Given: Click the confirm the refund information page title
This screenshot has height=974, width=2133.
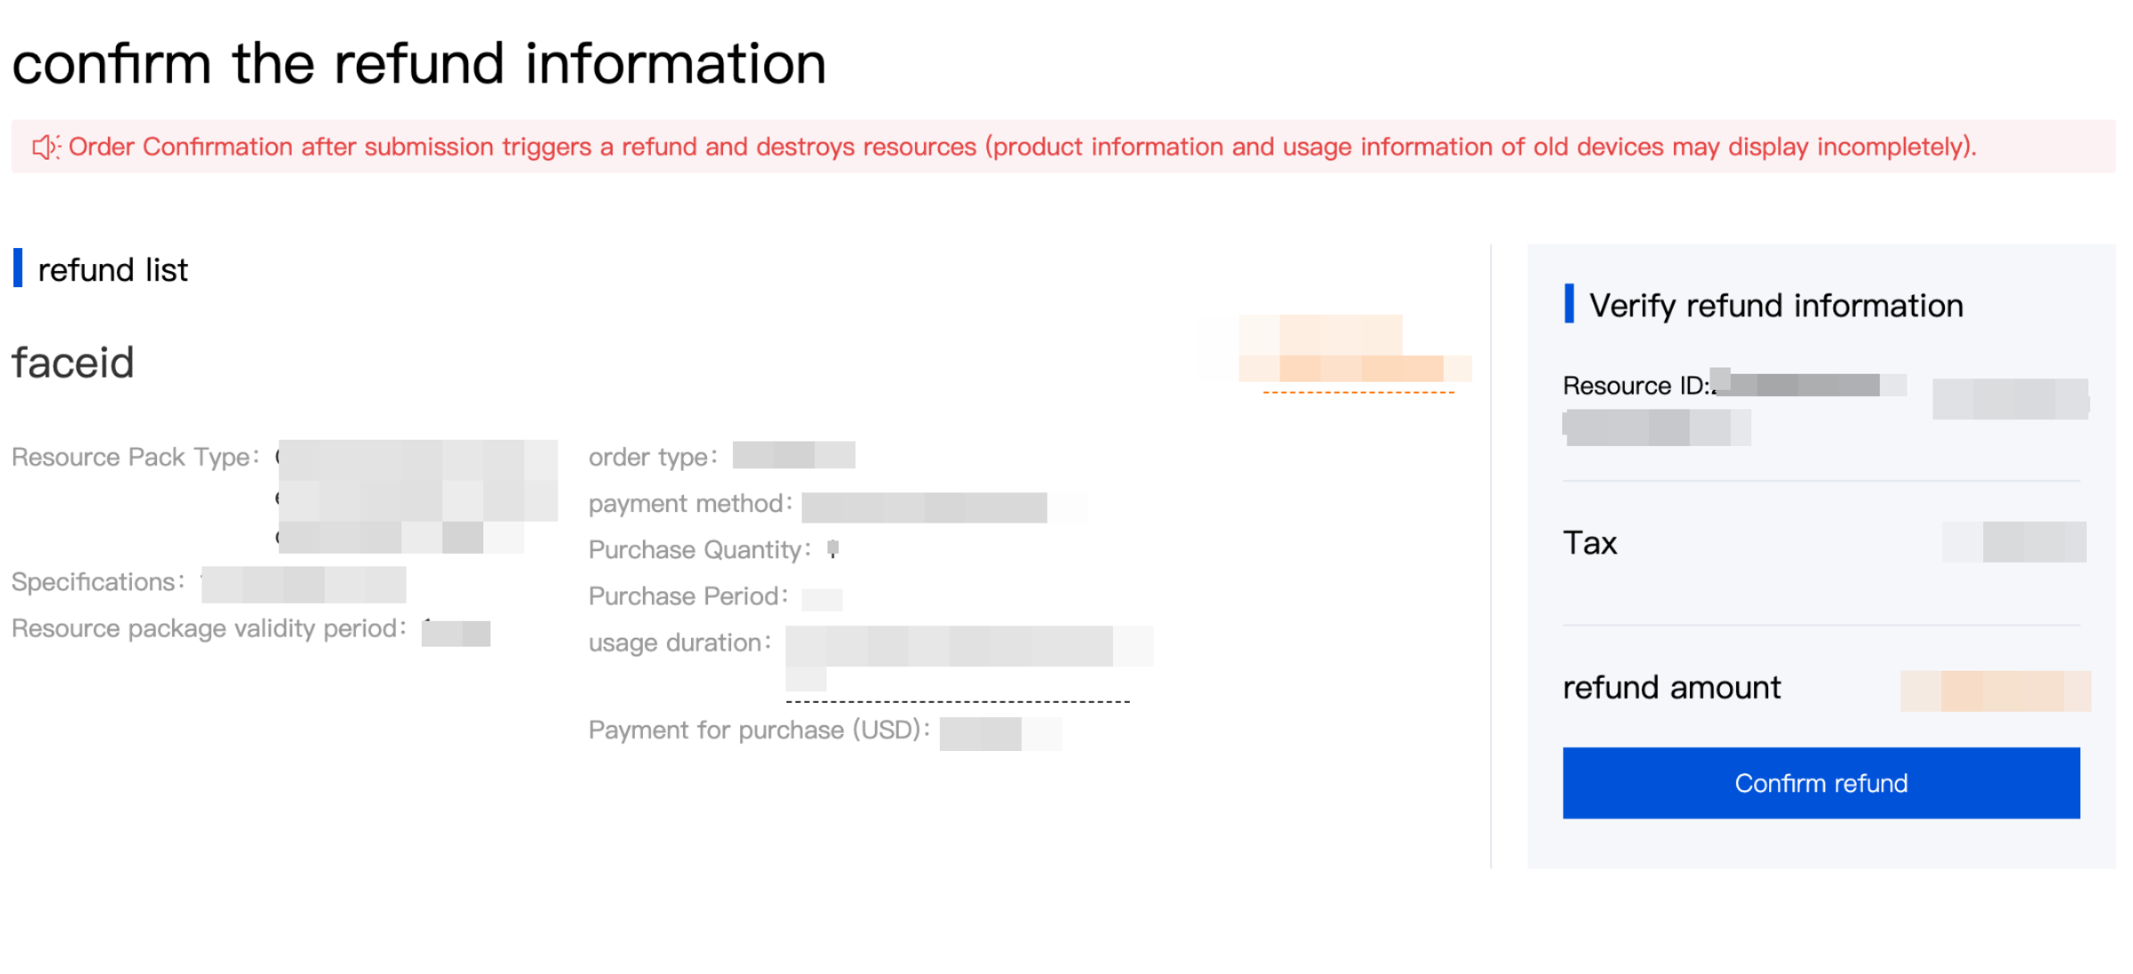Looking at the screenshot, I should pyautogui.click(x=419, y=64).
